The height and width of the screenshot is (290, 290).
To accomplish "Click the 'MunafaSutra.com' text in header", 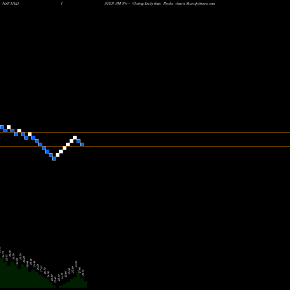I will (x=200, y=3).
